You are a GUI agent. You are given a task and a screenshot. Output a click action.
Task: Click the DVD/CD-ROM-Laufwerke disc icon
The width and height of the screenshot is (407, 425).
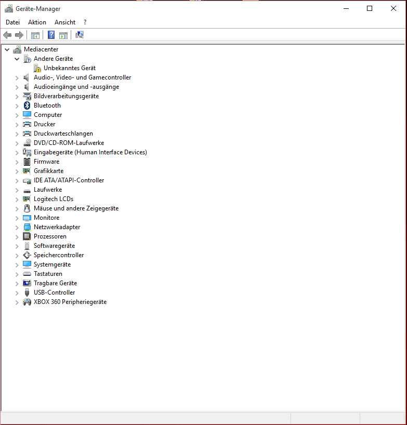click(27, 143)
